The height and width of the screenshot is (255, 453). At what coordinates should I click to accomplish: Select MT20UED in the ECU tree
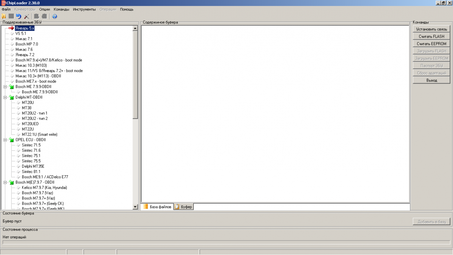click(x=30, y=124)
